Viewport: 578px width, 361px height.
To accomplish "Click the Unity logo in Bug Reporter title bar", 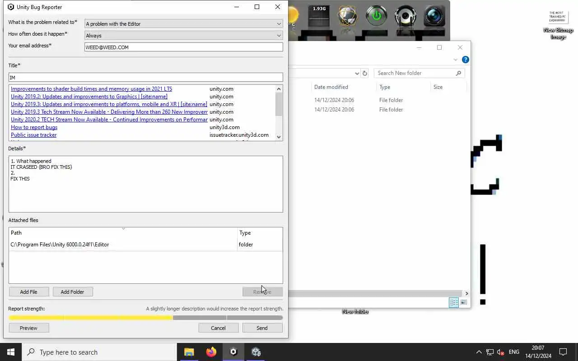I will (11, 7).
